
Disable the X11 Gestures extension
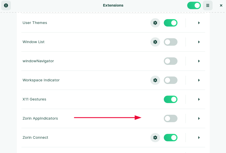(x=171, y=99)
